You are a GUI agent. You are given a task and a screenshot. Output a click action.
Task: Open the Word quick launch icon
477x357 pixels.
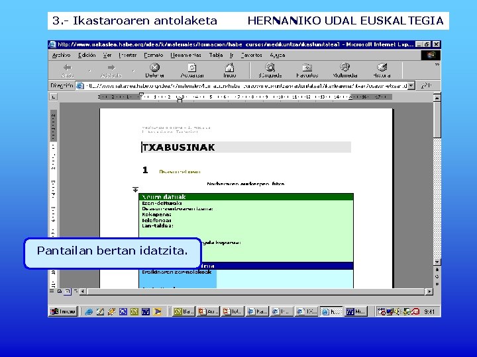tap(146, 311)
